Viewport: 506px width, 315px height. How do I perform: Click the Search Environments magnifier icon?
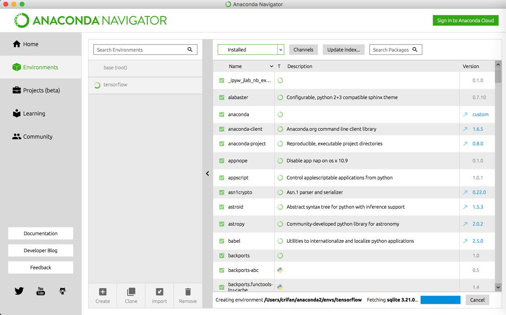pyautogui.click(x=190, y=50)
